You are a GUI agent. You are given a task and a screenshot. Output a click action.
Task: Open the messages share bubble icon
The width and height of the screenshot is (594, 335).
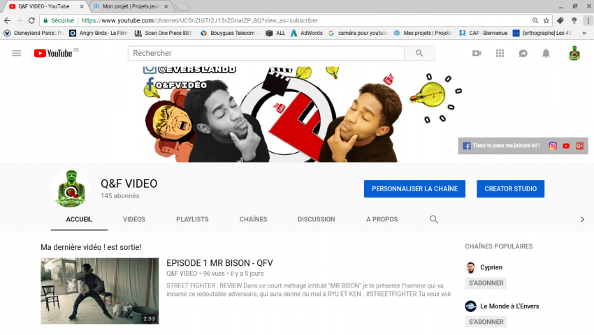coord(523,53)
